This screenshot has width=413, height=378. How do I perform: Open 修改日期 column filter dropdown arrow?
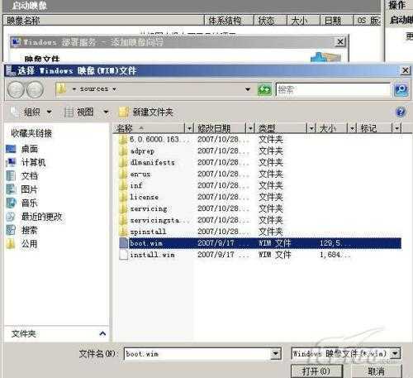tap(250, 128)
